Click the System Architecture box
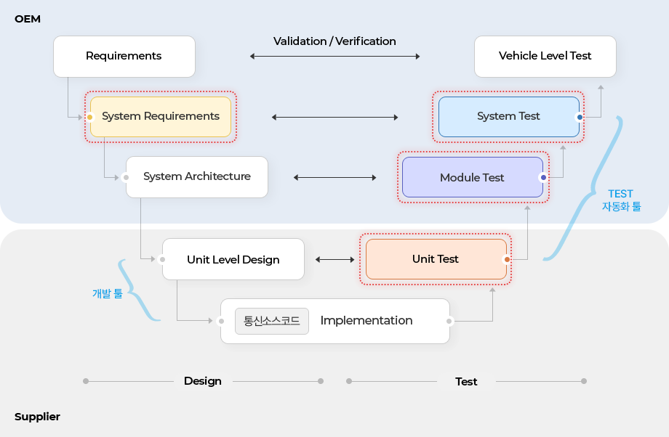669x437 pixels. point(196,176)
